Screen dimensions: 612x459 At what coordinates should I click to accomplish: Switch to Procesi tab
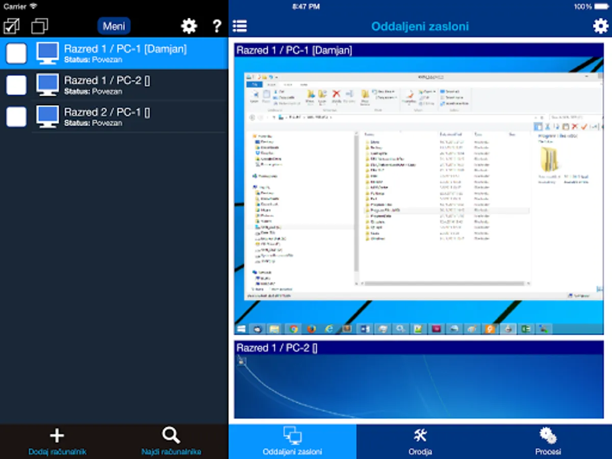point(548,442)
